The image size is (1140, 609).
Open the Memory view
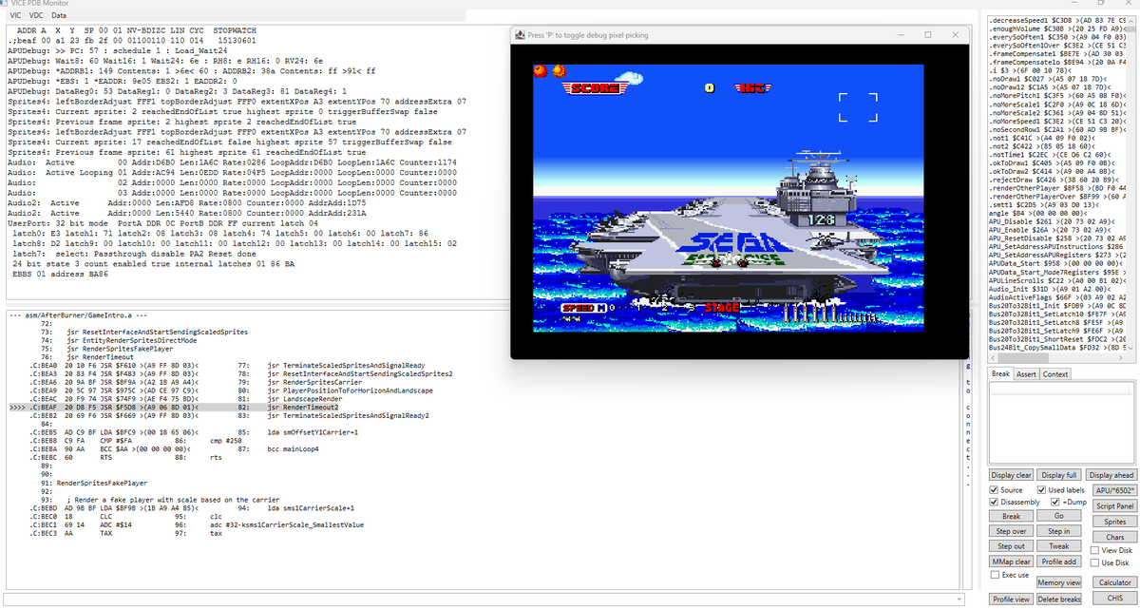tap(1058, 582)
